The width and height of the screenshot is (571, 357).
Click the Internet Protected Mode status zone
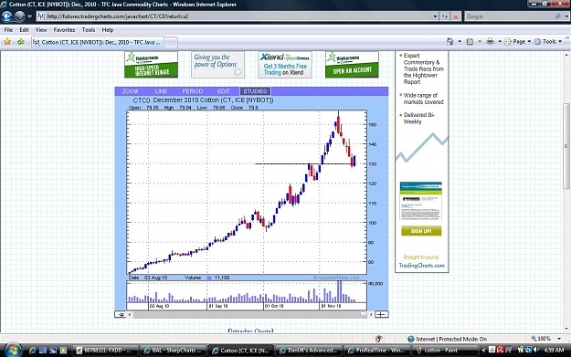pos(447,339)
